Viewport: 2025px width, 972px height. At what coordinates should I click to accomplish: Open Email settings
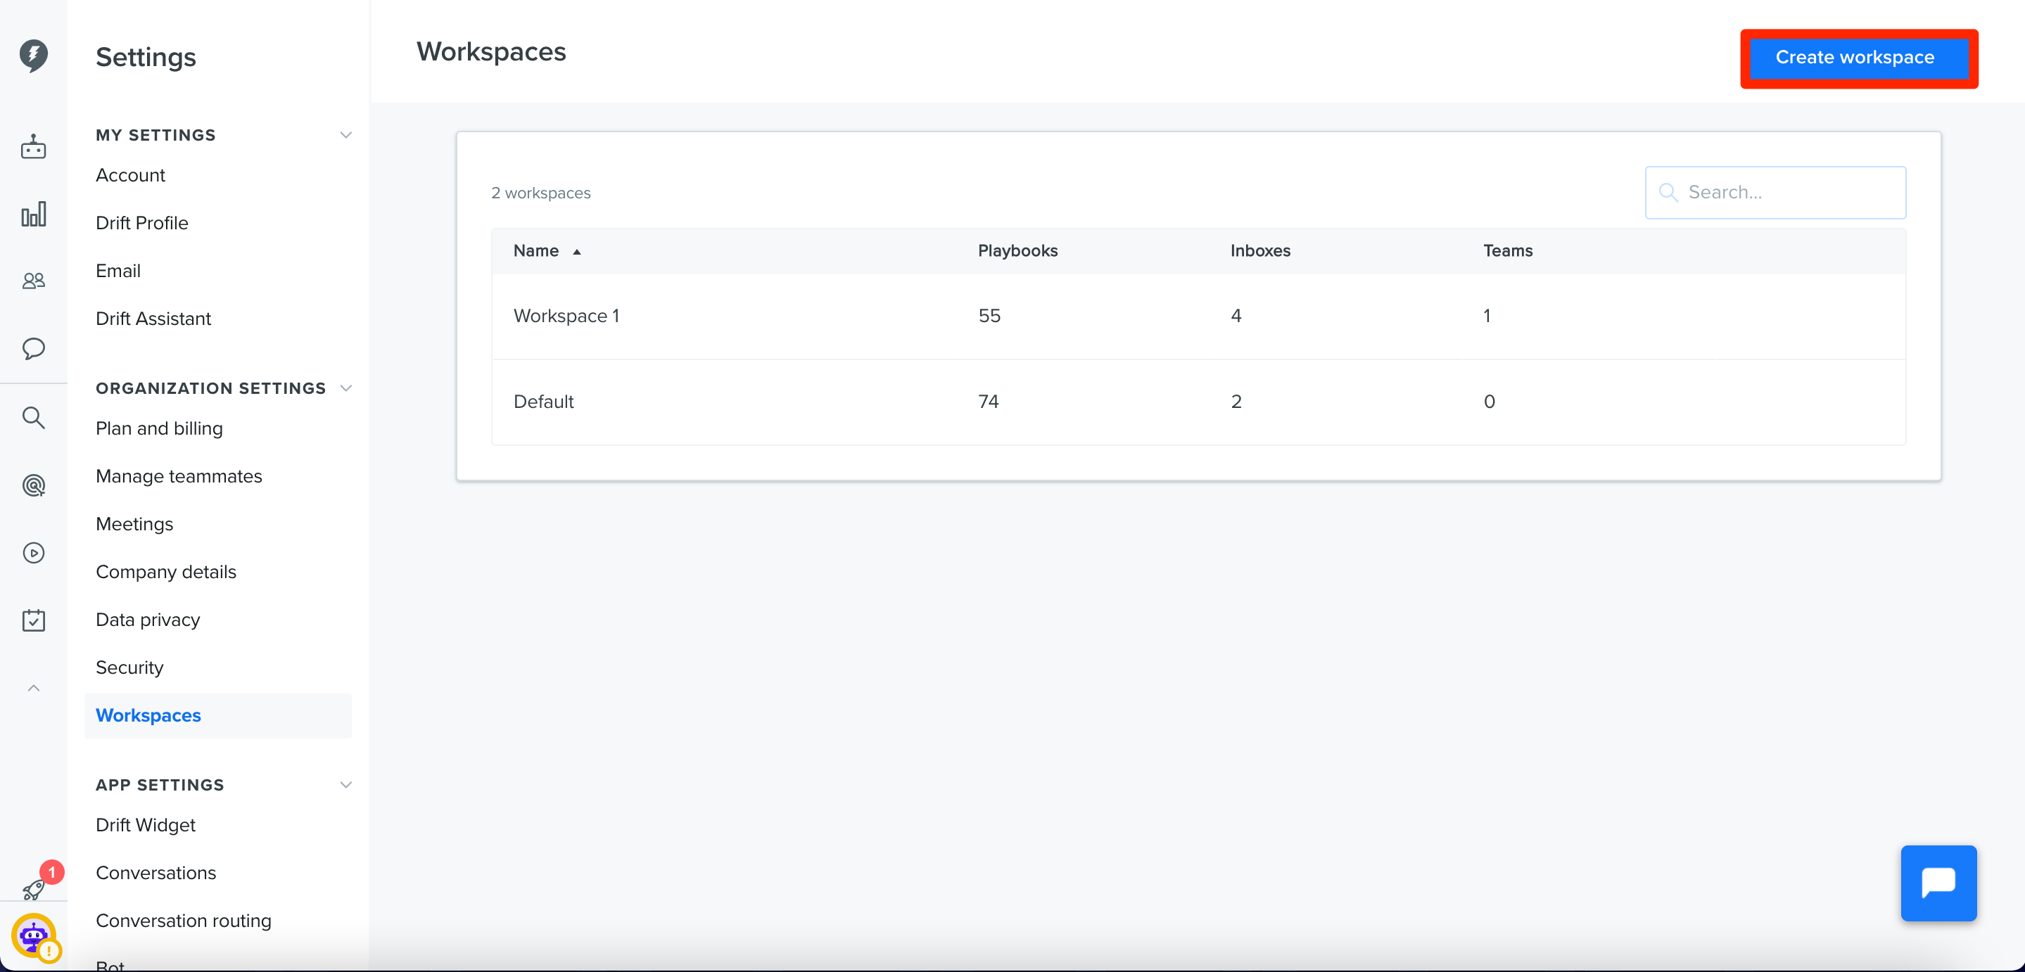(x=118, y=271)
